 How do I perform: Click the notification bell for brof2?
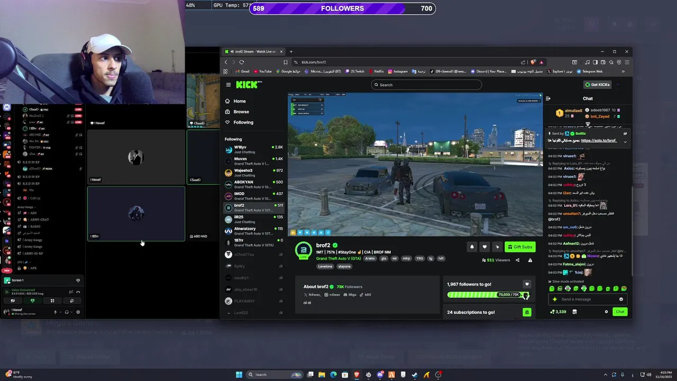pyautogui.click(x=472, y=247)
